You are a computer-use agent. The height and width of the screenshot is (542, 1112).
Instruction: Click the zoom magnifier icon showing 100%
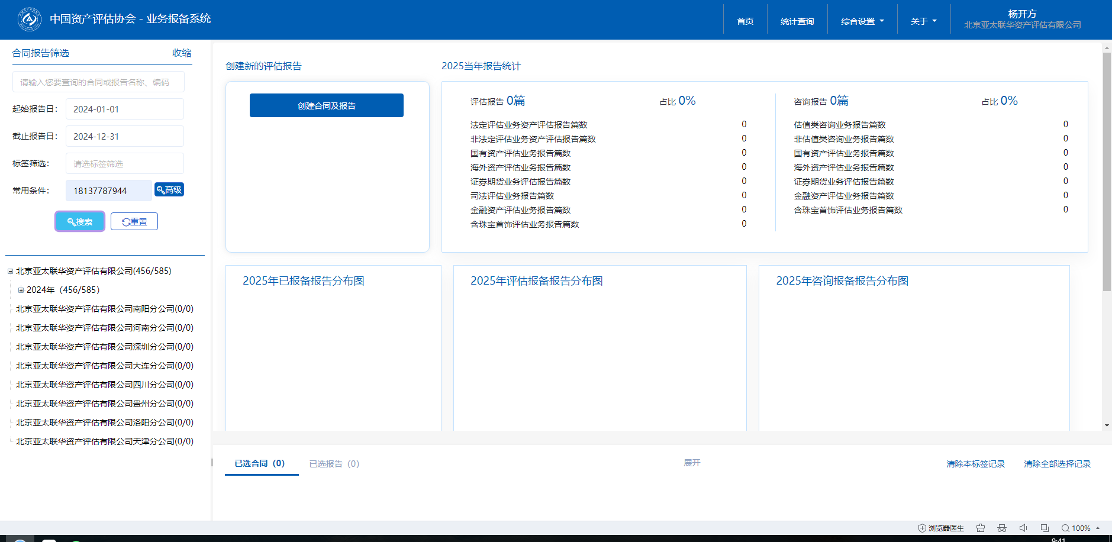(x=1065, y=528)
